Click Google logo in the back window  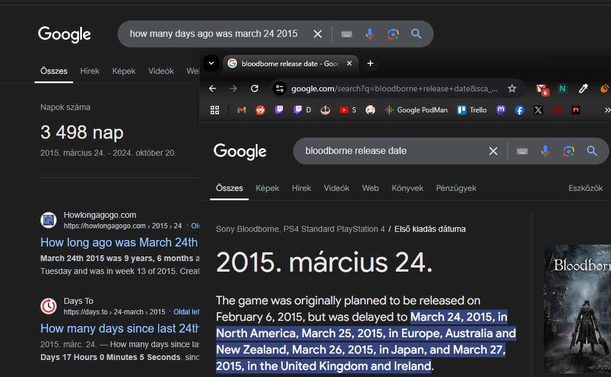[x=64, y=35]
